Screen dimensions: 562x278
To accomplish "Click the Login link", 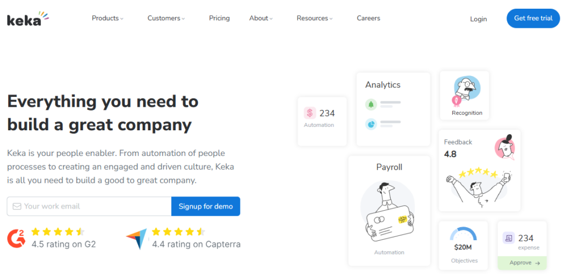I will click(x=478, y=19).
